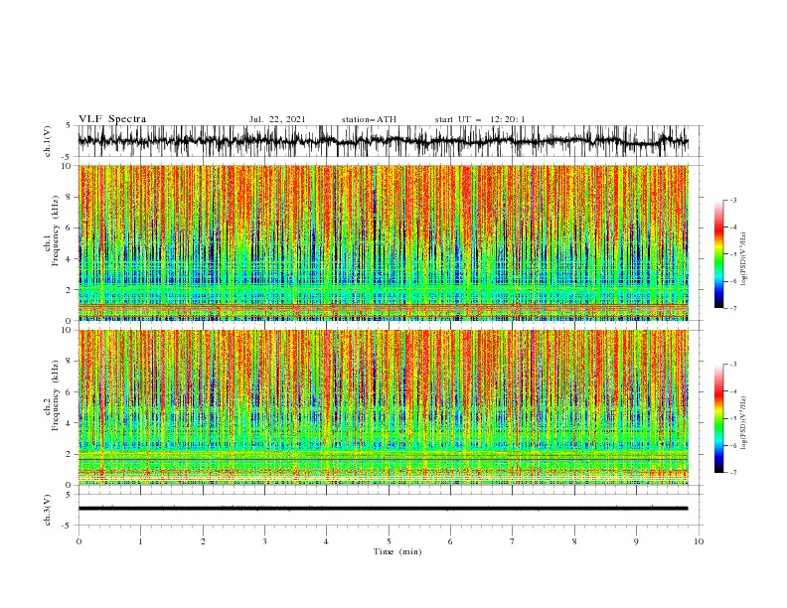Click the "-7" label on ch.2 color bar
Image resolution: width=787 pixels, height=608 pixels.
click(x=733, y=473)
